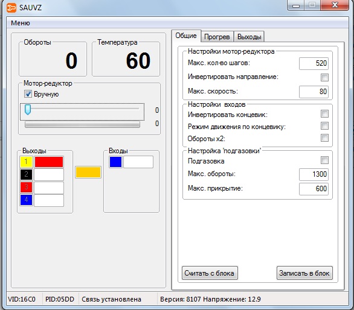The width and height of the screenshot is (354, 310).
Task: Click the orange SAUVZ app icon in title bar
Action: tap(11, 8)
